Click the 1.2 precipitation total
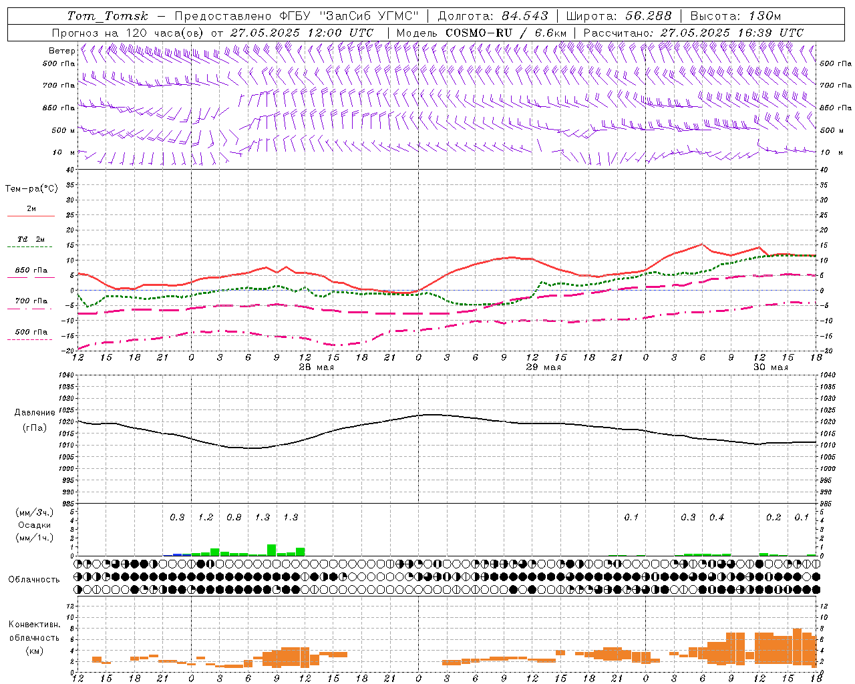Screen dimensions: 855x684 pyautogui.click(x=206, y=517)
